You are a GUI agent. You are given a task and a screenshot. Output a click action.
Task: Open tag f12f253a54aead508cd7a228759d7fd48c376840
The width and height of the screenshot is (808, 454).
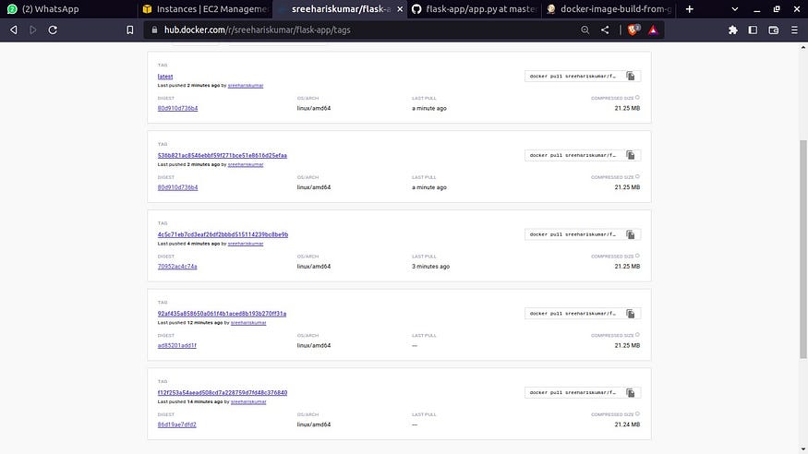click(x=223, y=393)
